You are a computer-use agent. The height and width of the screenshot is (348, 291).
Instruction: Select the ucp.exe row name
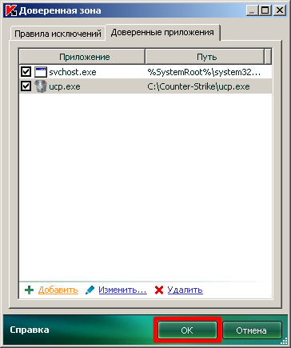pos(65,86)
